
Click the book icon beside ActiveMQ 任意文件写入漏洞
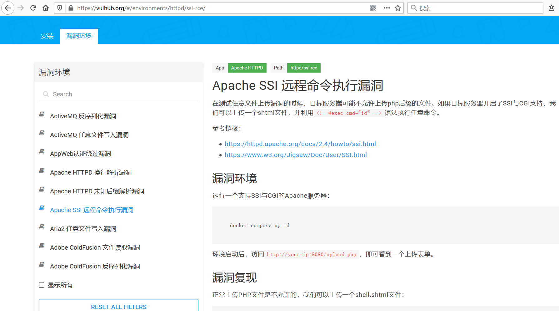click(42, 133)
